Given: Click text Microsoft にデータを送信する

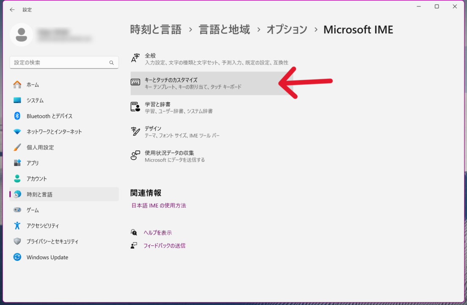Looking at the screenshot, I should coord(175,160).
